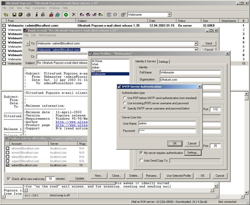Click the Author row hyperlink
250x205 pixels.
tap(71, 122)
